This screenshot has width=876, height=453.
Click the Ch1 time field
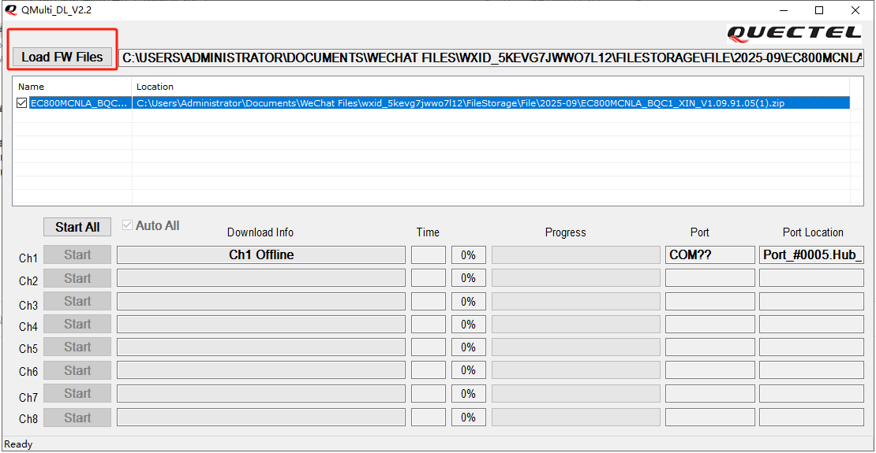pyautogui.click(x=429, y=255)
